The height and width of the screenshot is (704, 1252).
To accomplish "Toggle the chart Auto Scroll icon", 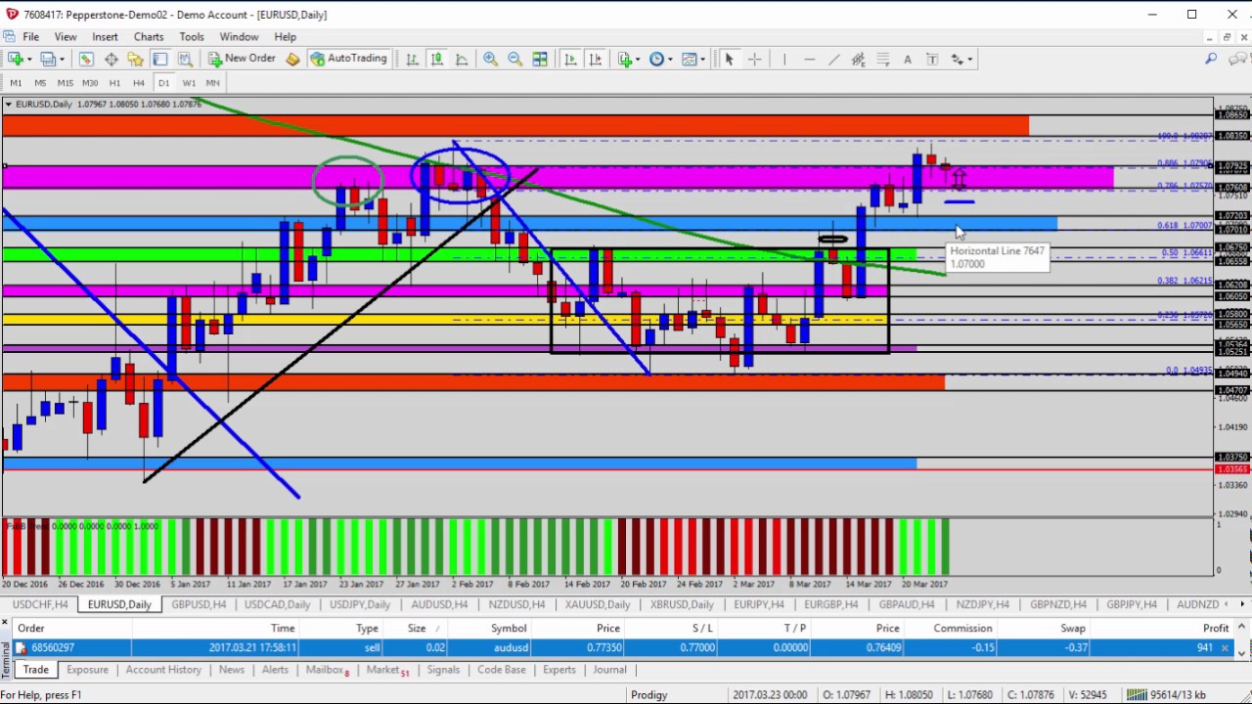I will 570,59.
